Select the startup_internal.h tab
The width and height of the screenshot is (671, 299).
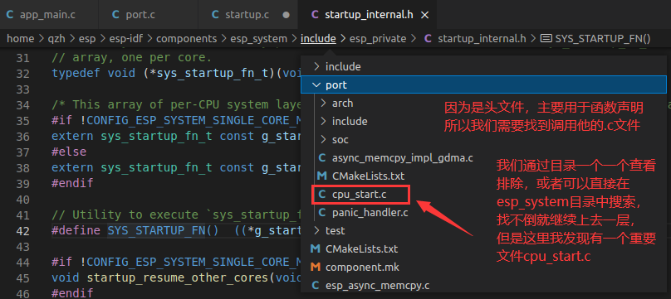[x=369, y=15]
